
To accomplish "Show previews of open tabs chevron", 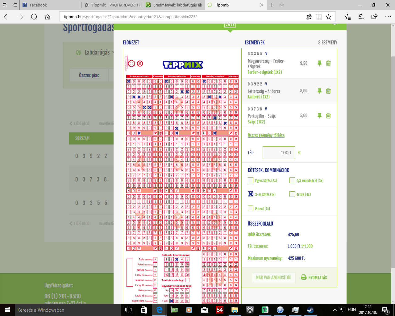I will point(281,5).
